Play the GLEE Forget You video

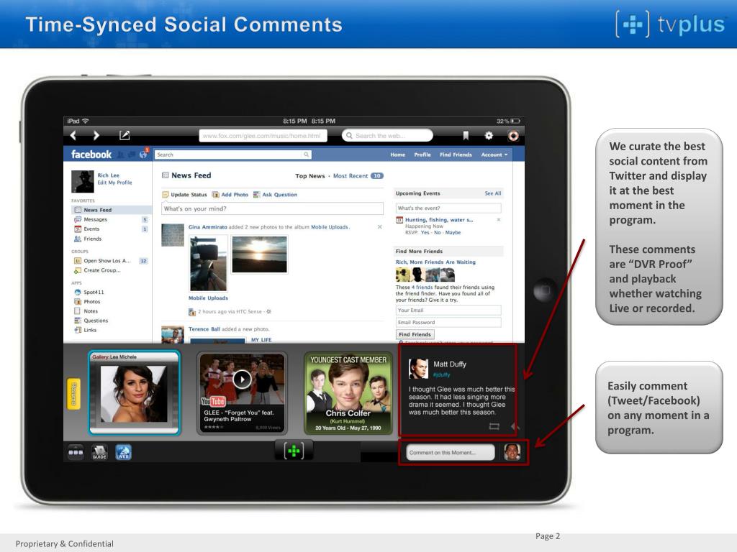[x=242, y=379]
